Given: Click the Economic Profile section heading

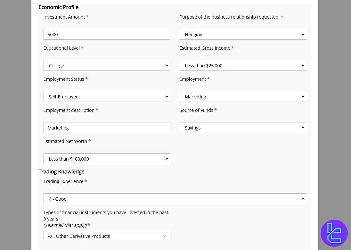Looking at the screenshot, I should point(58,7).
